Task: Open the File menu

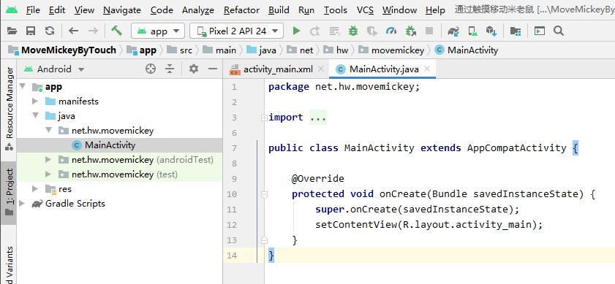Action: pos(33,9)
